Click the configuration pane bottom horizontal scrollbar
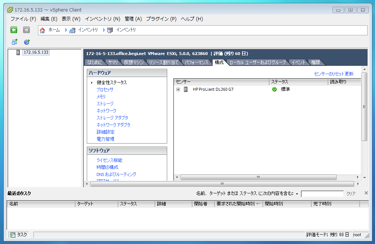The height and width of the screenshot is (244, 375). tap(222, 184)
